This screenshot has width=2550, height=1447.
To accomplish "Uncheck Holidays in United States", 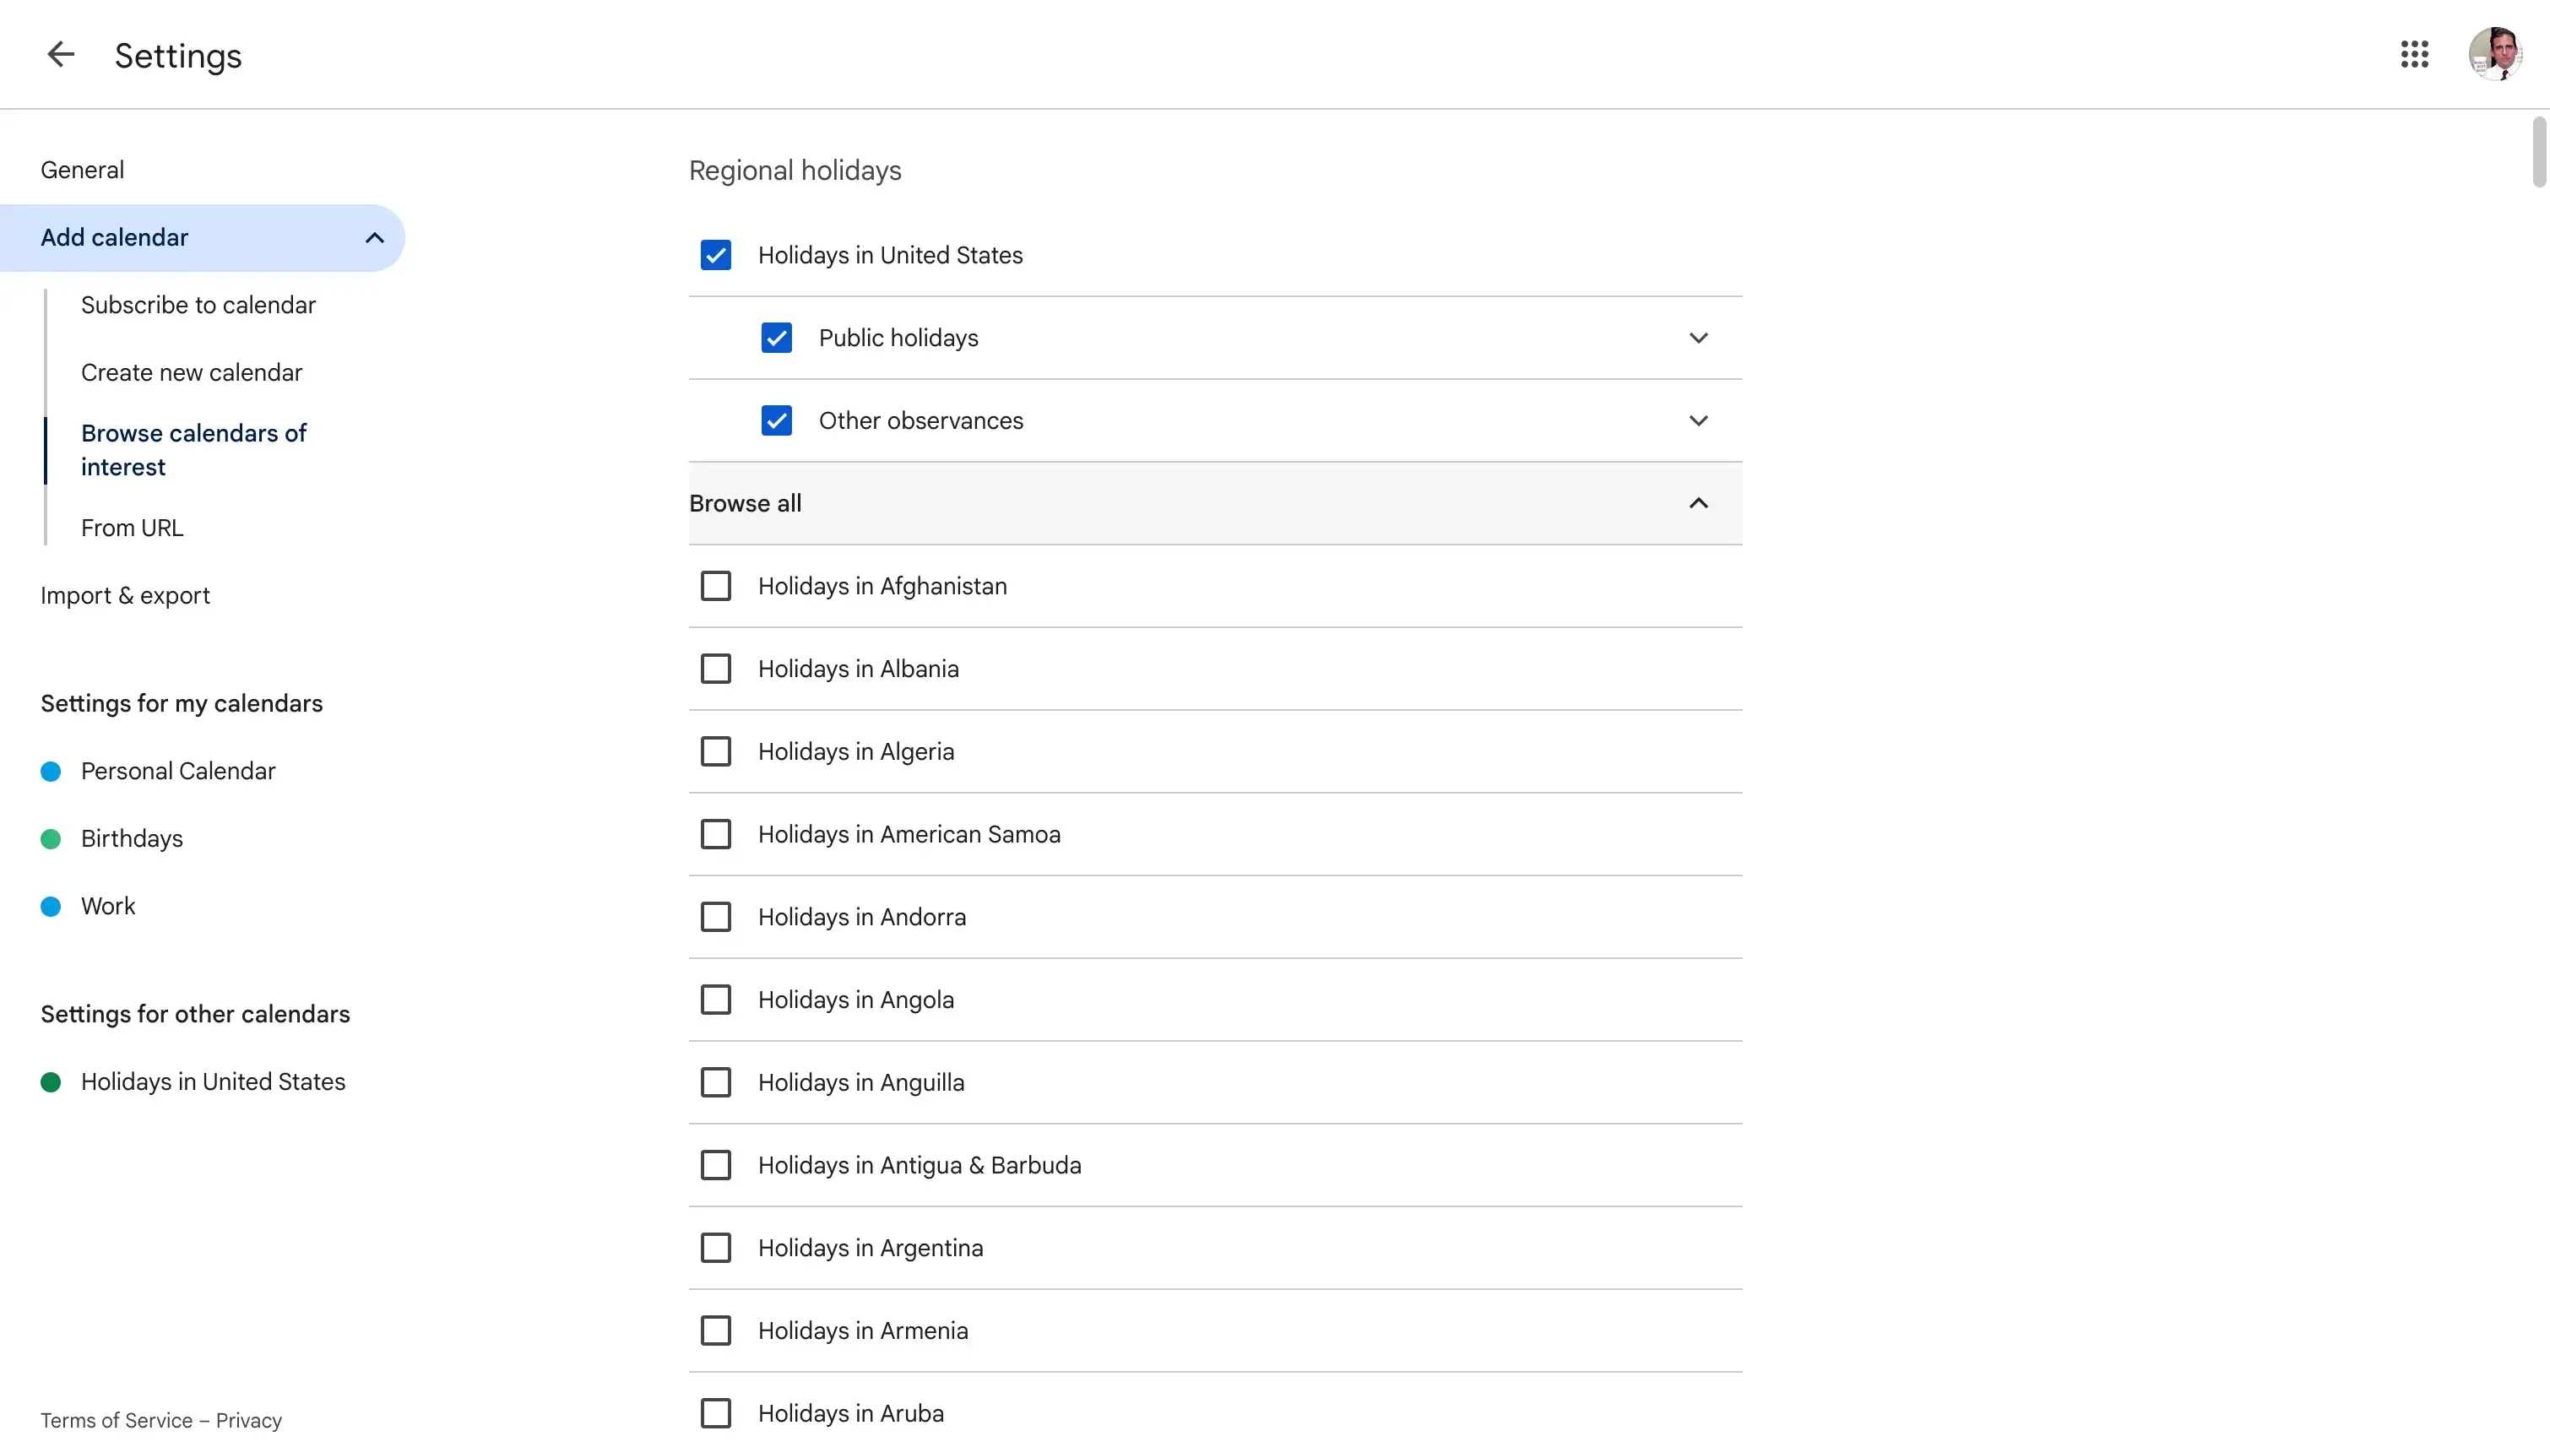I will [x=717, y=254].
